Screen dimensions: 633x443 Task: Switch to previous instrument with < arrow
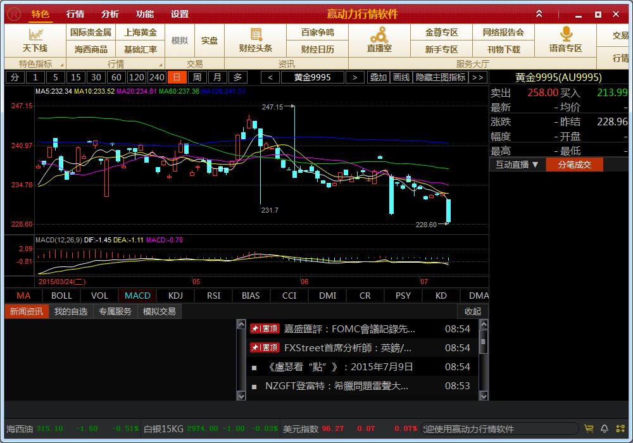click(270, 77)
